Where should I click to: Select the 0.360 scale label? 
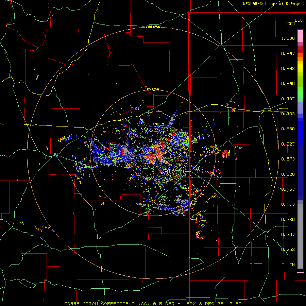(288, 220)
